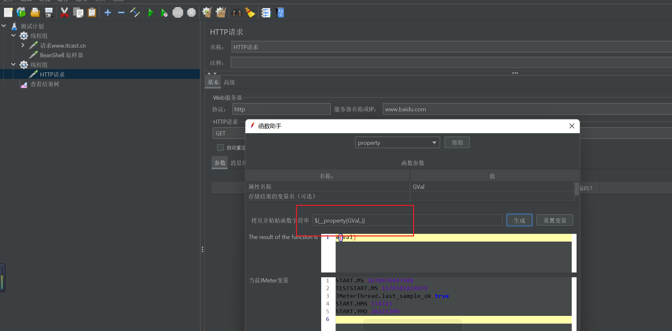
Task: Click the 生成 button
Action: 519,220
